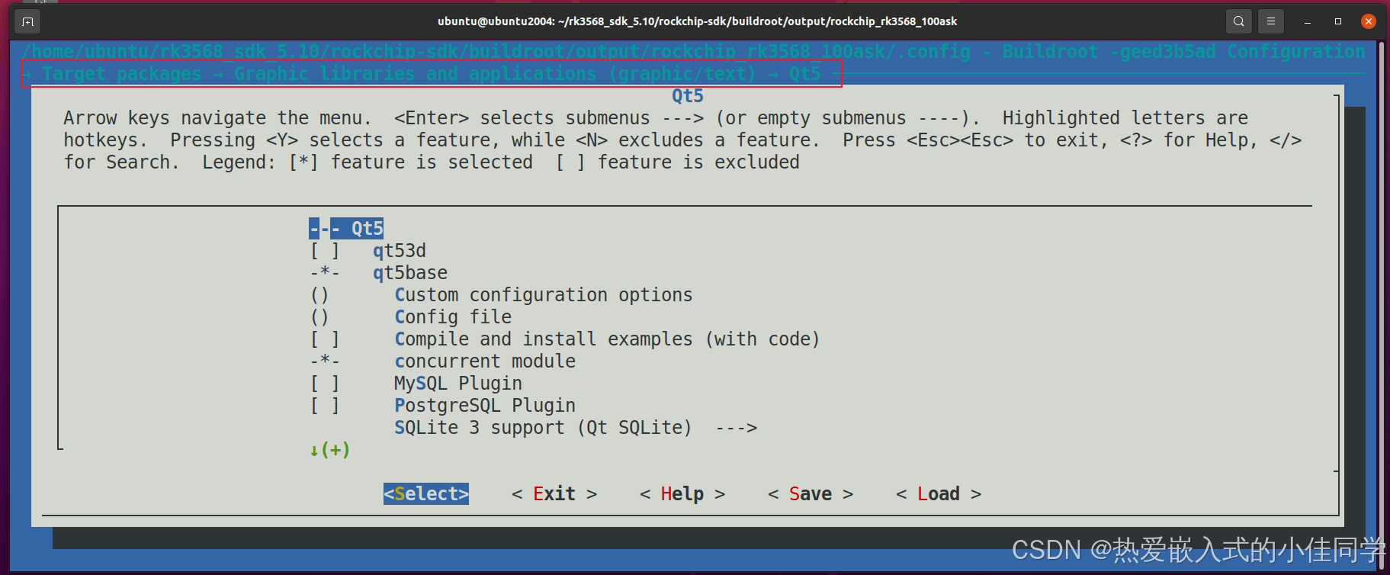
Task: Open the terminal hamburger menu
Action: pos(1271,21)
